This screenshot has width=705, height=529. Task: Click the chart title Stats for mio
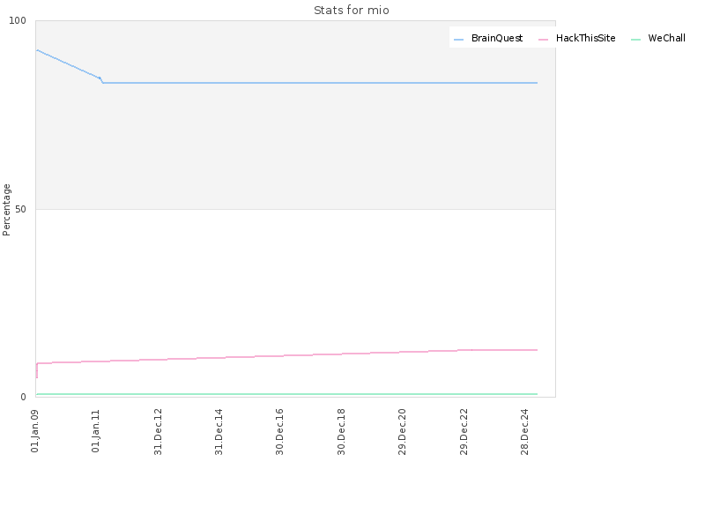351,11
